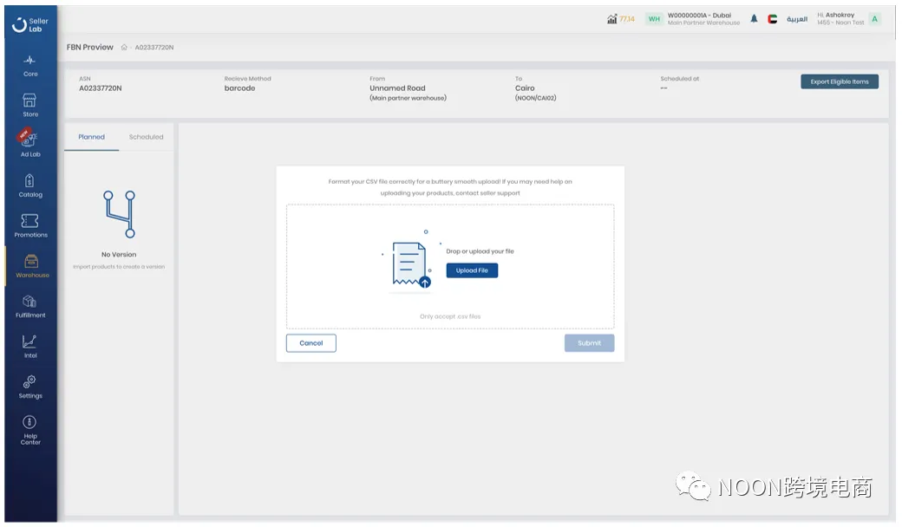Screen dimensions: 902x527
Task: Switch language to Arabic
Action: coord(796,19)
